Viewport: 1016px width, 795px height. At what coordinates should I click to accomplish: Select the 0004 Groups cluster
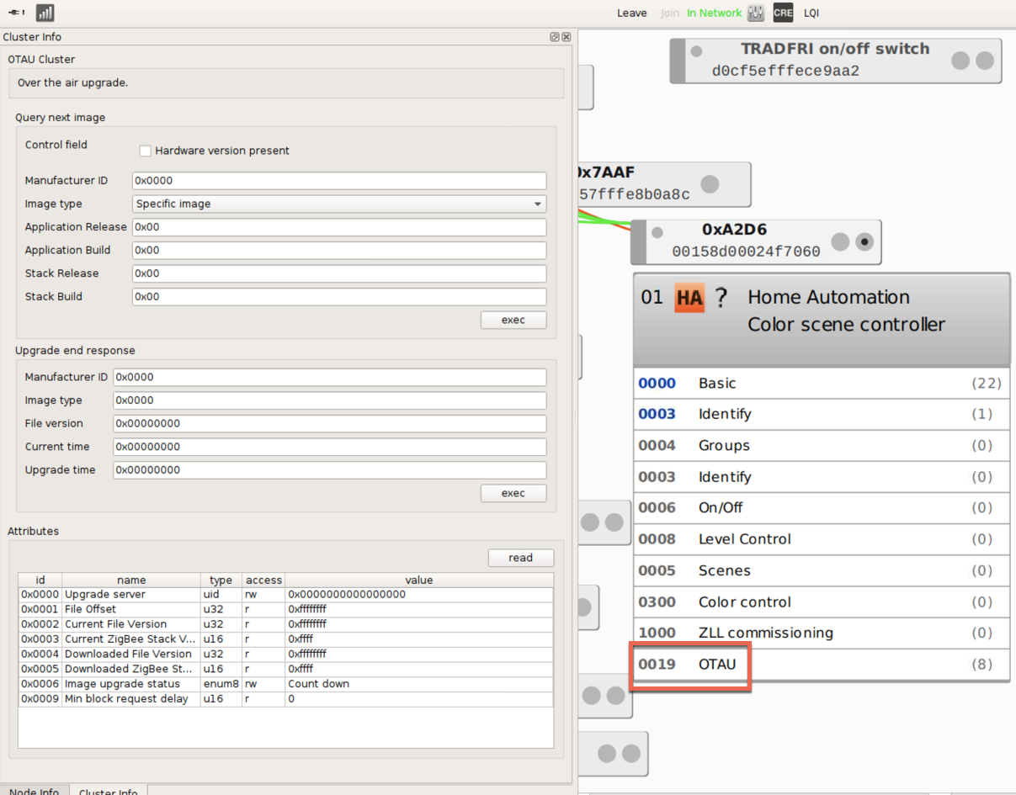[x=821, y=445]
